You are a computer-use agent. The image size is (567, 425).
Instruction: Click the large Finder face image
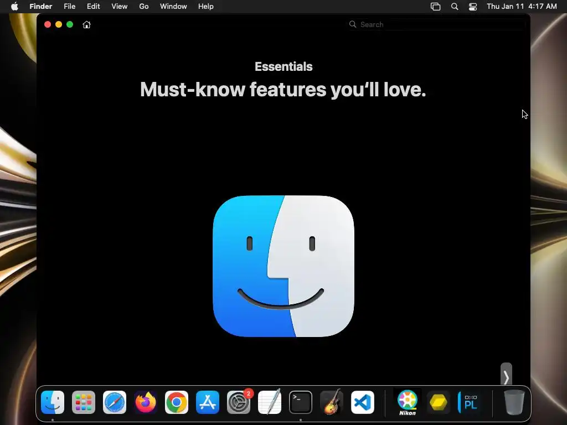coord(283,266)
